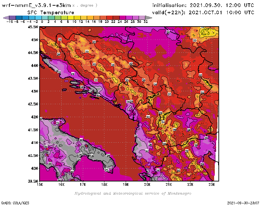Click the "45N" latitude label

(34, 40)
